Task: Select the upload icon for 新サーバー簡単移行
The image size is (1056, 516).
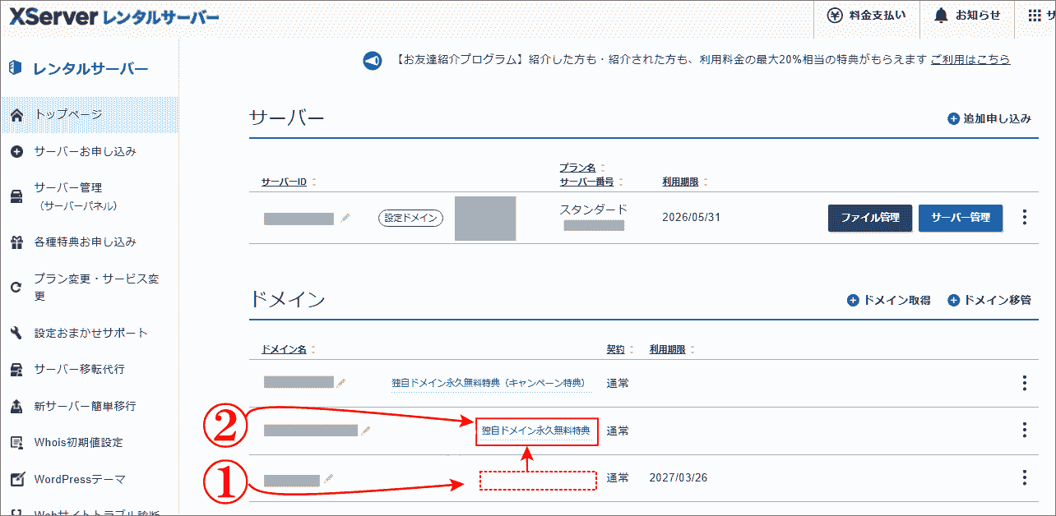Action: click(x=16, y=405)
